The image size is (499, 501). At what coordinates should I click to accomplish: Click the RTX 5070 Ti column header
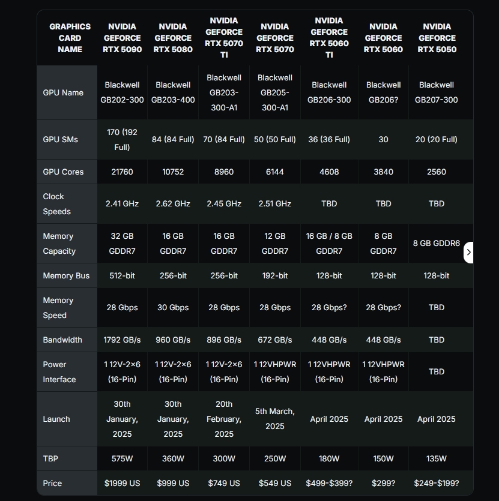pyautogui.click(x=224, y=38)
